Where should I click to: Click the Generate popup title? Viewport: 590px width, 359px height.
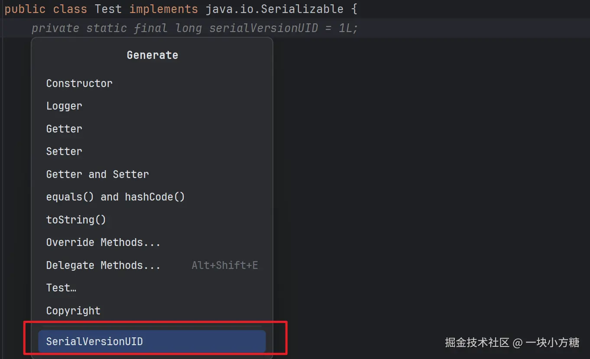(152, 55)
